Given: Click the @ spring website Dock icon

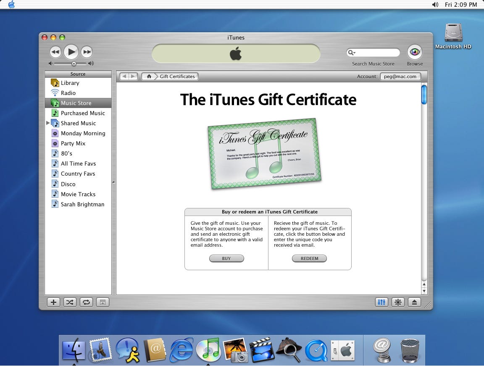Looking at the screenshot, I should tap(382, 350).
